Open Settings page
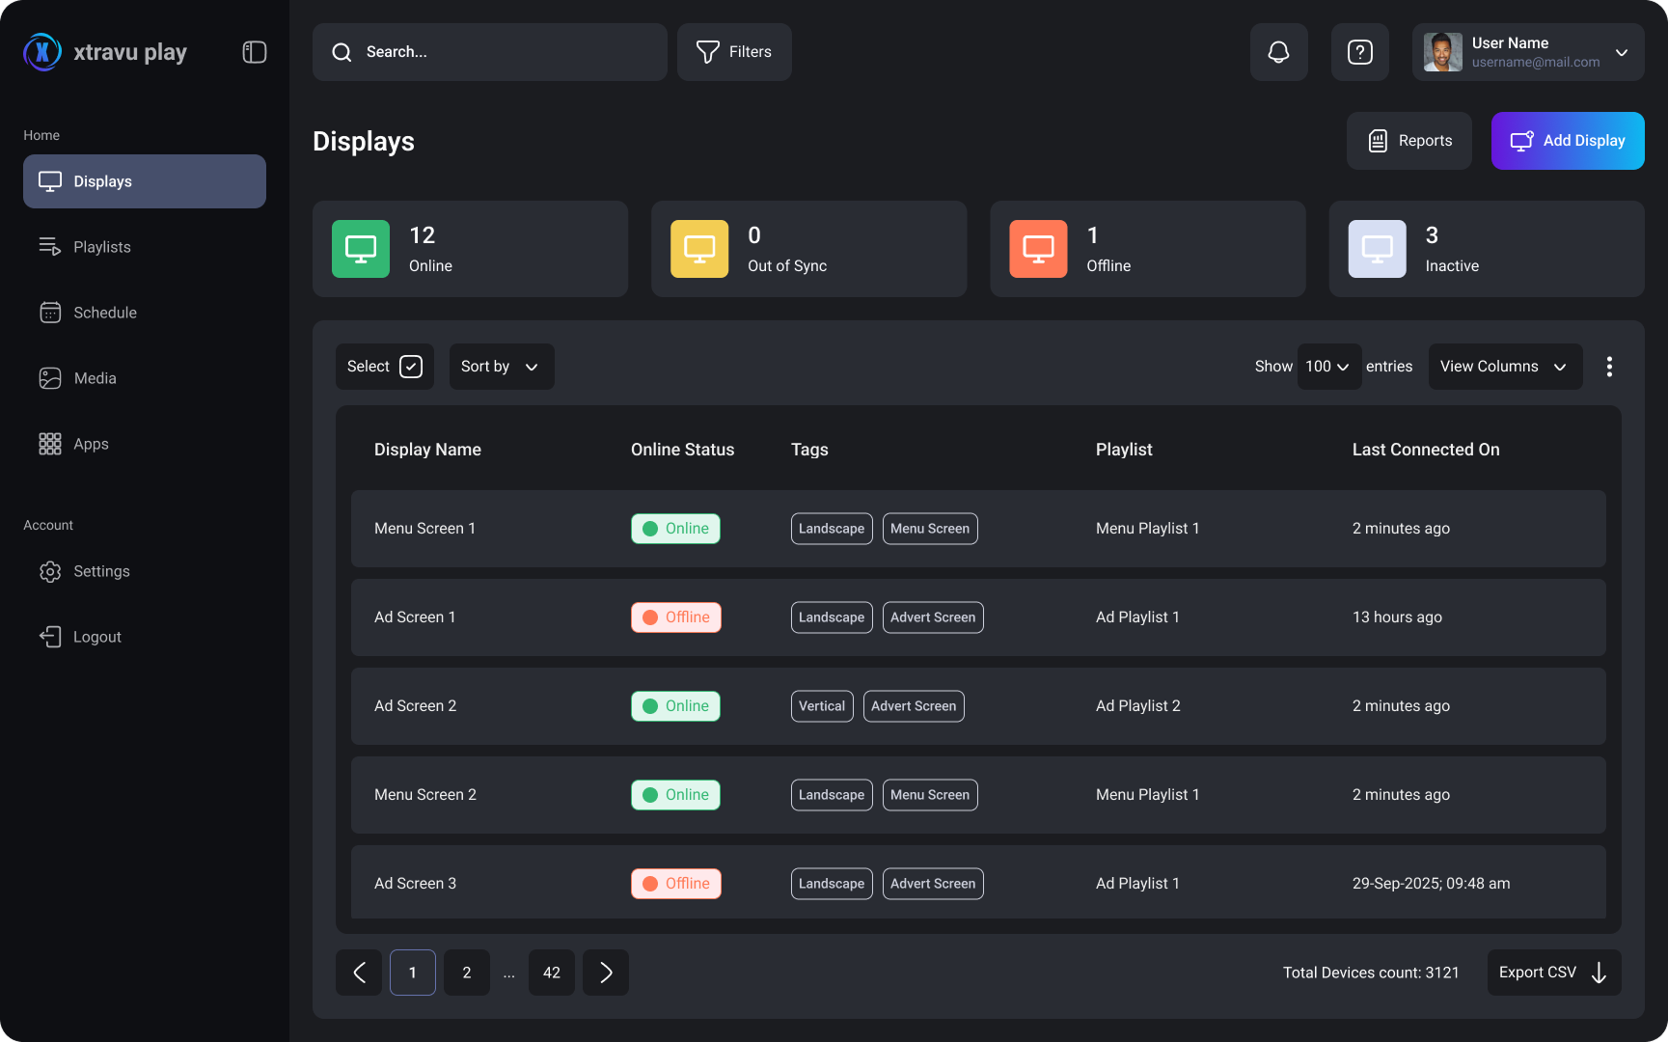The image size is (1668, 1042). coord(145,571)
